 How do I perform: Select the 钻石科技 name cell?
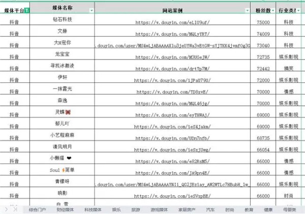tap(62, 19)
